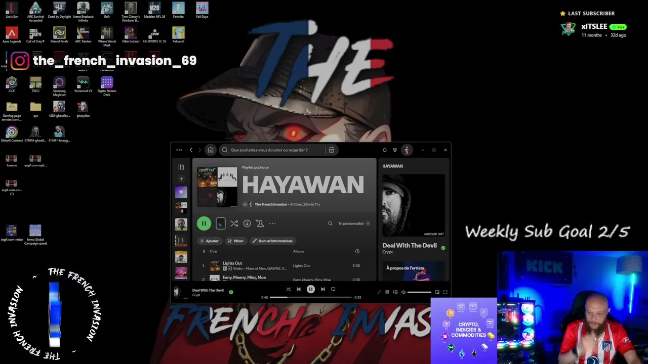Open the Tri personnalisé sort dropdown
This screenshot has width=648, height=364.
(354, 223)
